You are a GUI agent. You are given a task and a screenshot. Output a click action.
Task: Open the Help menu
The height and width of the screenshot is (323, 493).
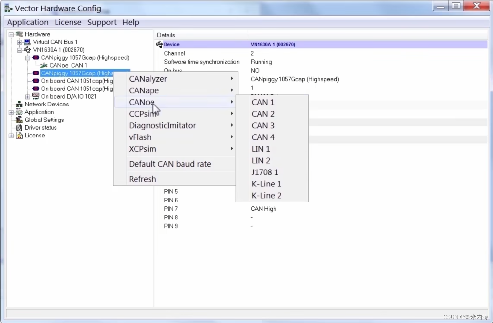coord(131,22)
